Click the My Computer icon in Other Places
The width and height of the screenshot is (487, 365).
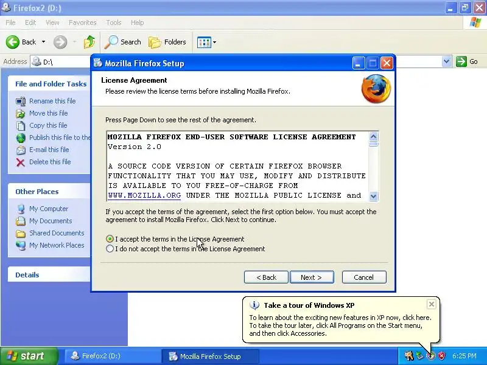click(21, 209)
